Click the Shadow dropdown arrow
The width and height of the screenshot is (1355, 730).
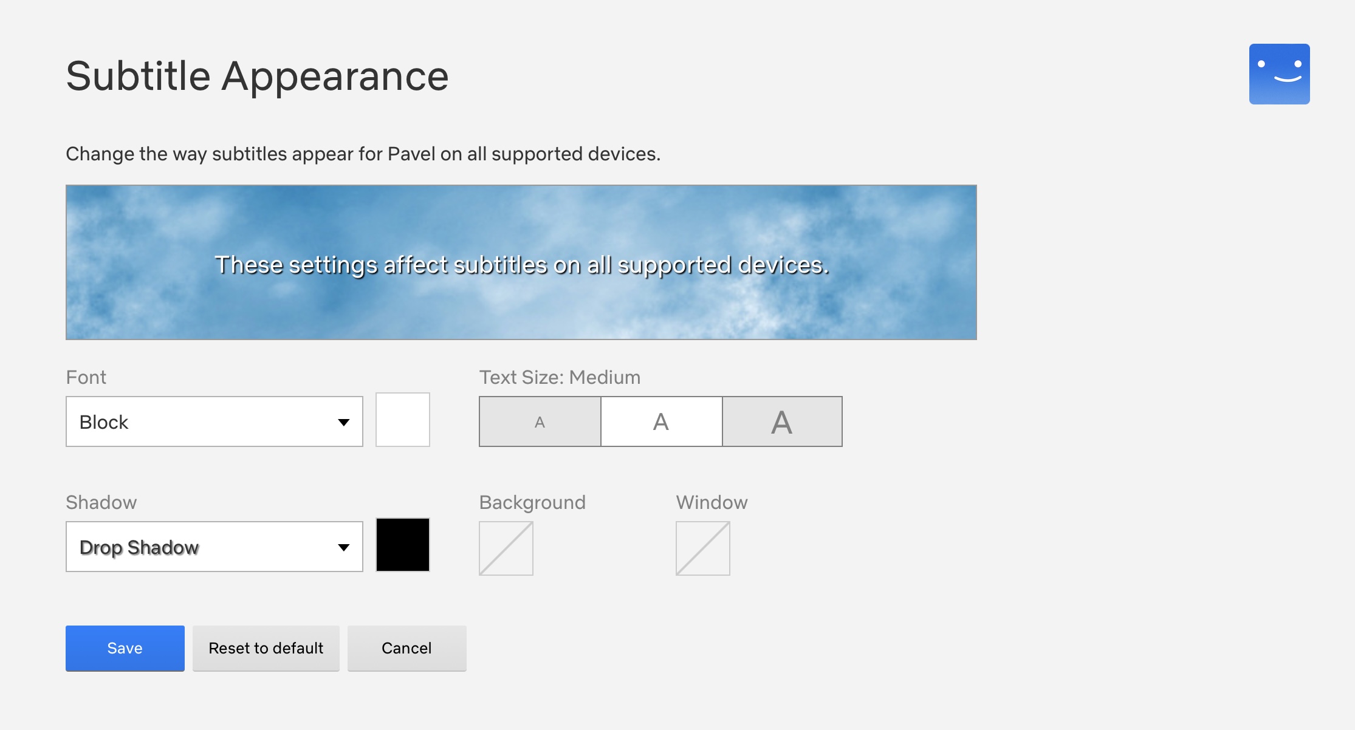(343, 547)
